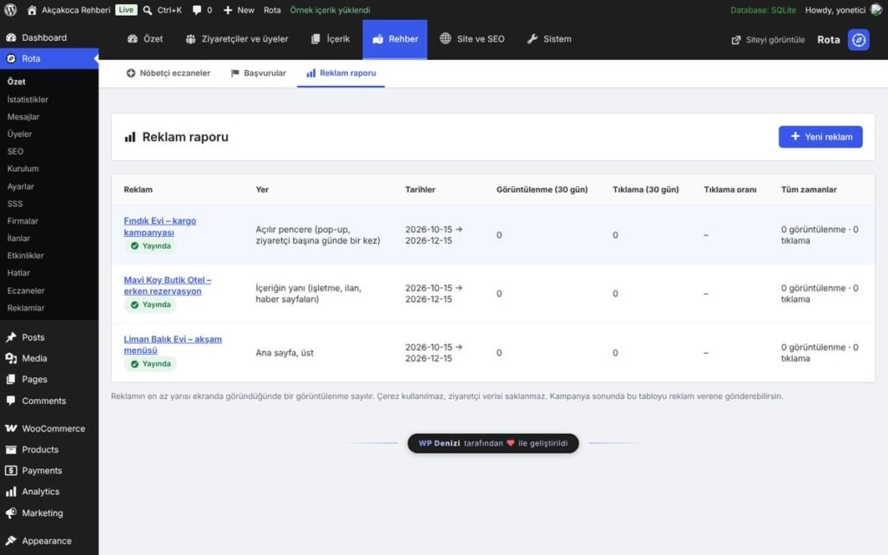Click Siteyi görüntüle link

coord(768,40)
